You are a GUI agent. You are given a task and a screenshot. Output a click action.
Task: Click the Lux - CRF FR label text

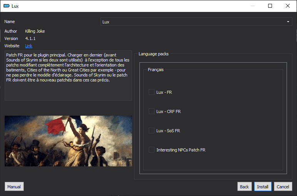(169, 111)
